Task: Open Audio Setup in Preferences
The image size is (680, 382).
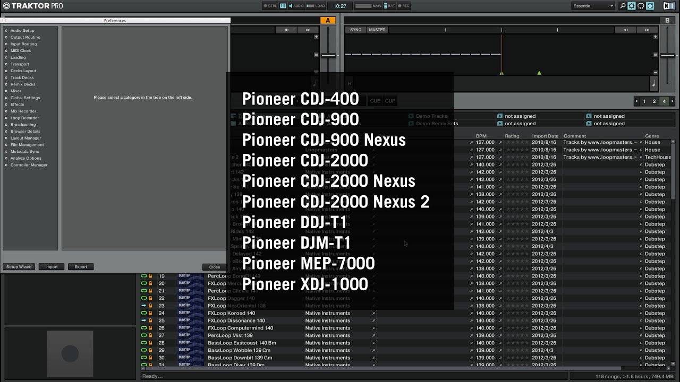Action: pyautogui.click(x=22, y=31)
